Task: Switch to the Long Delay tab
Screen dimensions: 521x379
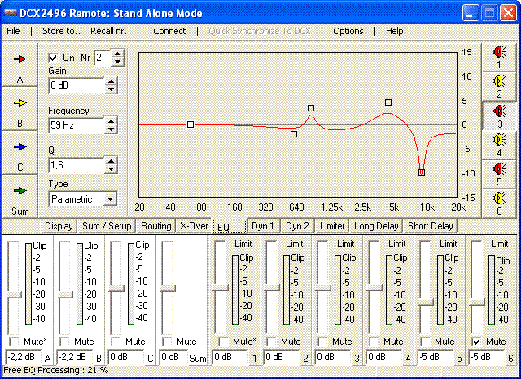Action: point(376,226)
